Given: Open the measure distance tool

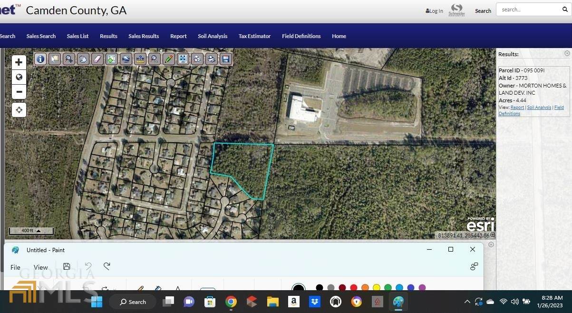Looking at the screenshot, I should pos(140,59).
